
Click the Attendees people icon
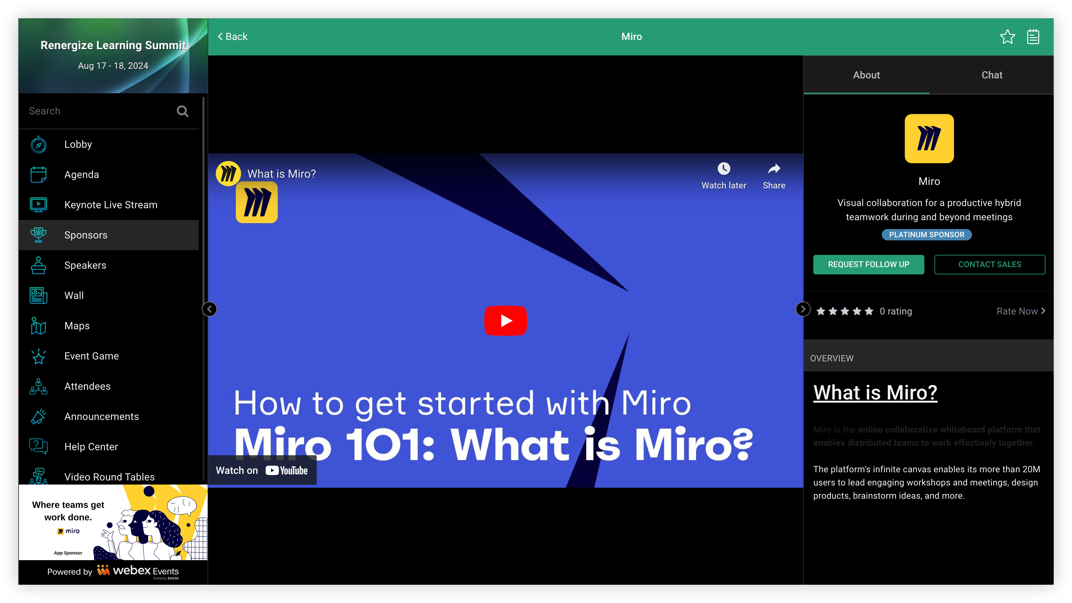click(x=38, y=387)
